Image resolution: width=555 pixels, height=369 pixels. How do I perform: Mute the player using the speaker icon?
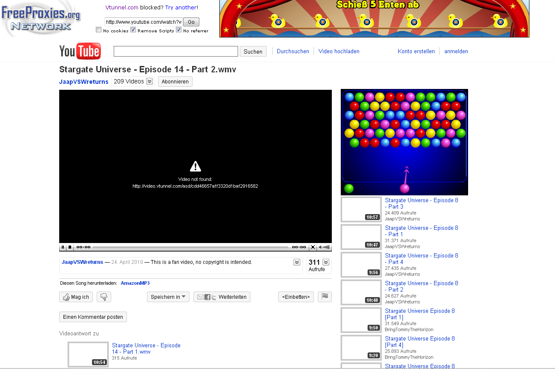coord(320,247)
